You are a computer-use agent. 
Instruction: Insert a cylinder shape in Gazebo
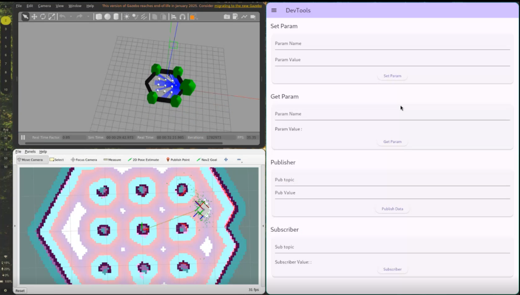(116, 17)
